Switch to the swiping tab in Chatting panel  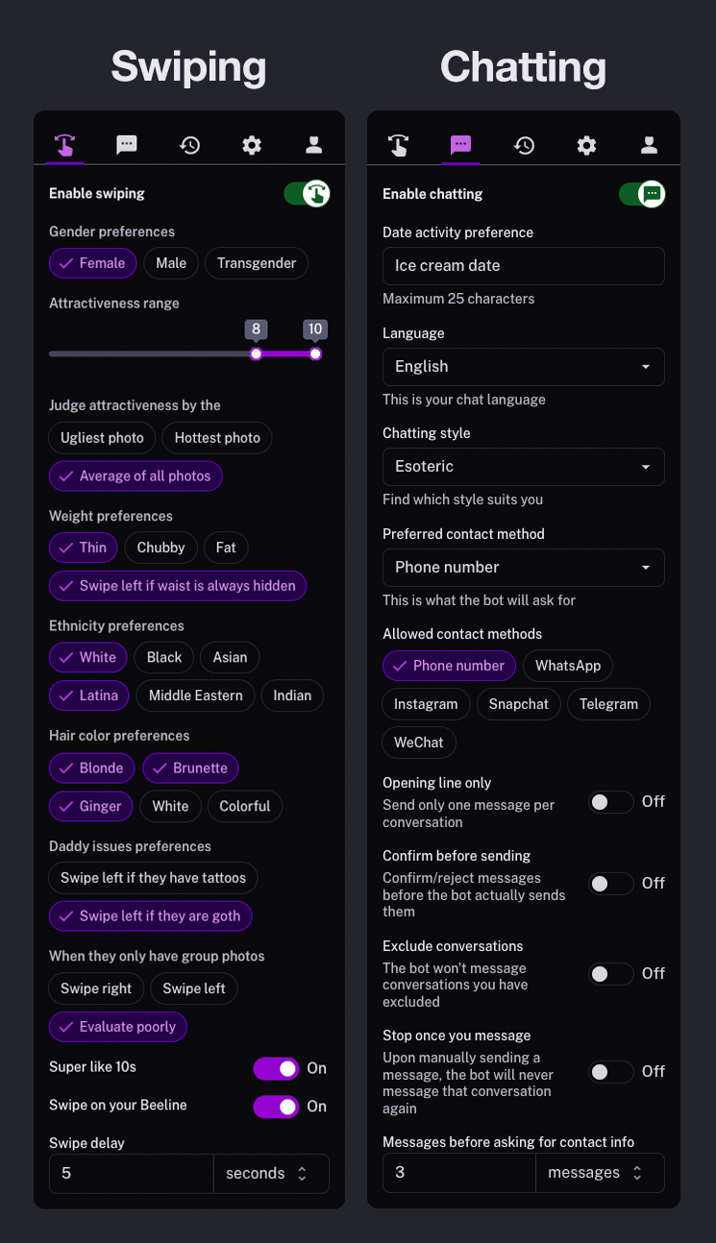click(x=399, y=145)
